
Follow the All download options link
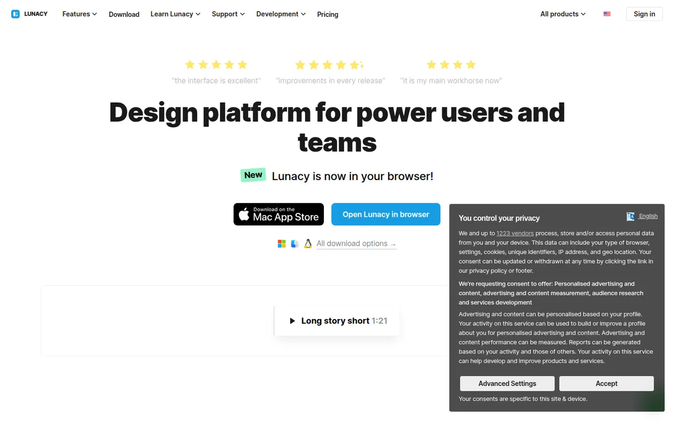356,244
